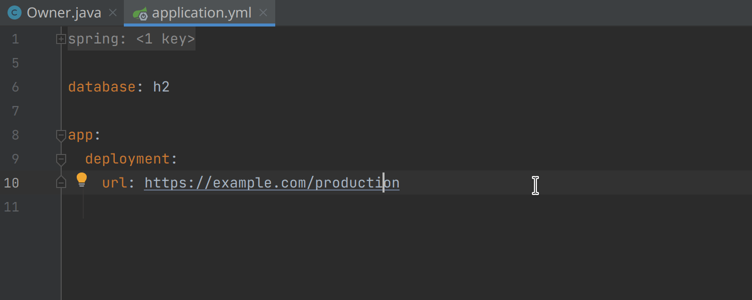This screenshot has width=752, height=300.
Task: Click the 'deployment' key name
Action: [x=127, y=159]
